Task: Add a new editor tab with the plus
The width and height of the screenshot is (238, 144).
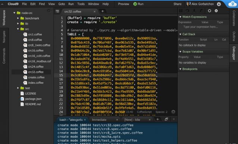Action: tap(103, 11)
